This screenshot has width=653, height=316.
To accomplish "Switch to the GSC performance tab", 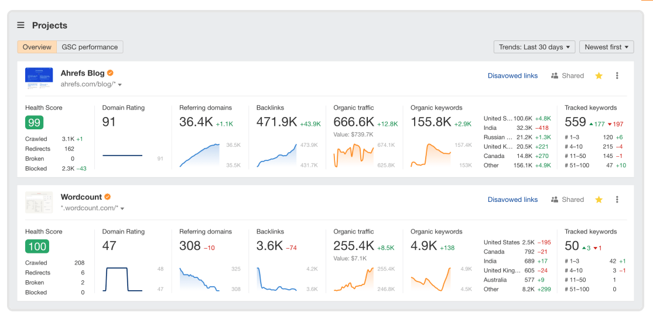I will (x=90, y=47).
